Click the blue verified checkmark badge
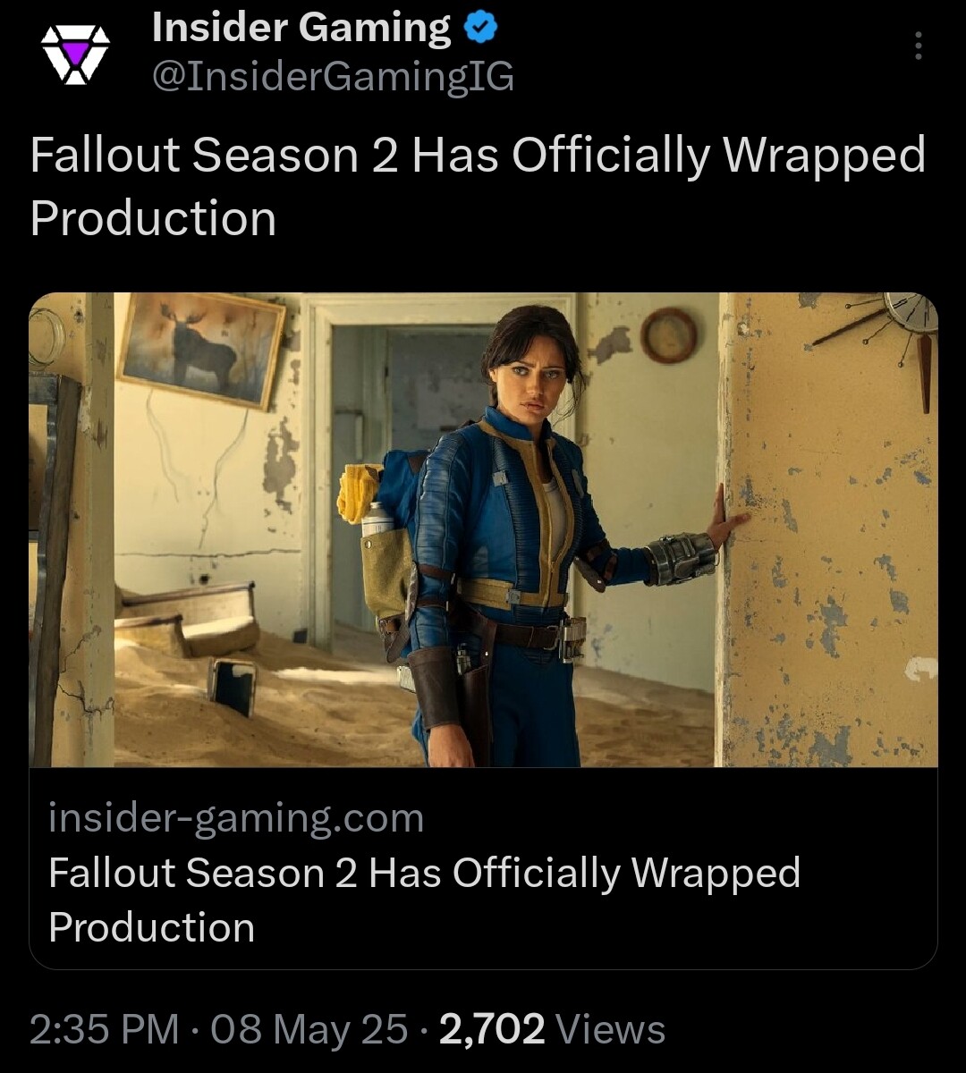966x1073 pixels. 482,29
